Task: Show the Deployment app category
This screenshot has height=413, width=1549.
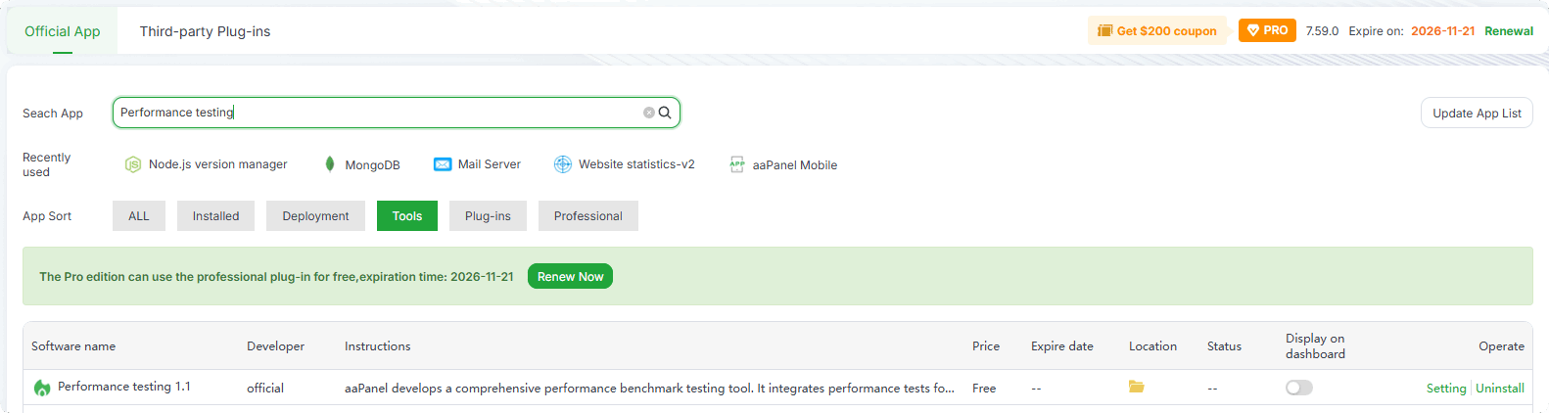Action: [x=315, y=216]
